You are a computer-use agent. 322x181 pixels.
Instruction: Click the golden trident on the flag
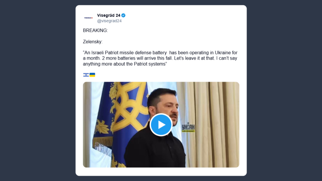[128, 107]
